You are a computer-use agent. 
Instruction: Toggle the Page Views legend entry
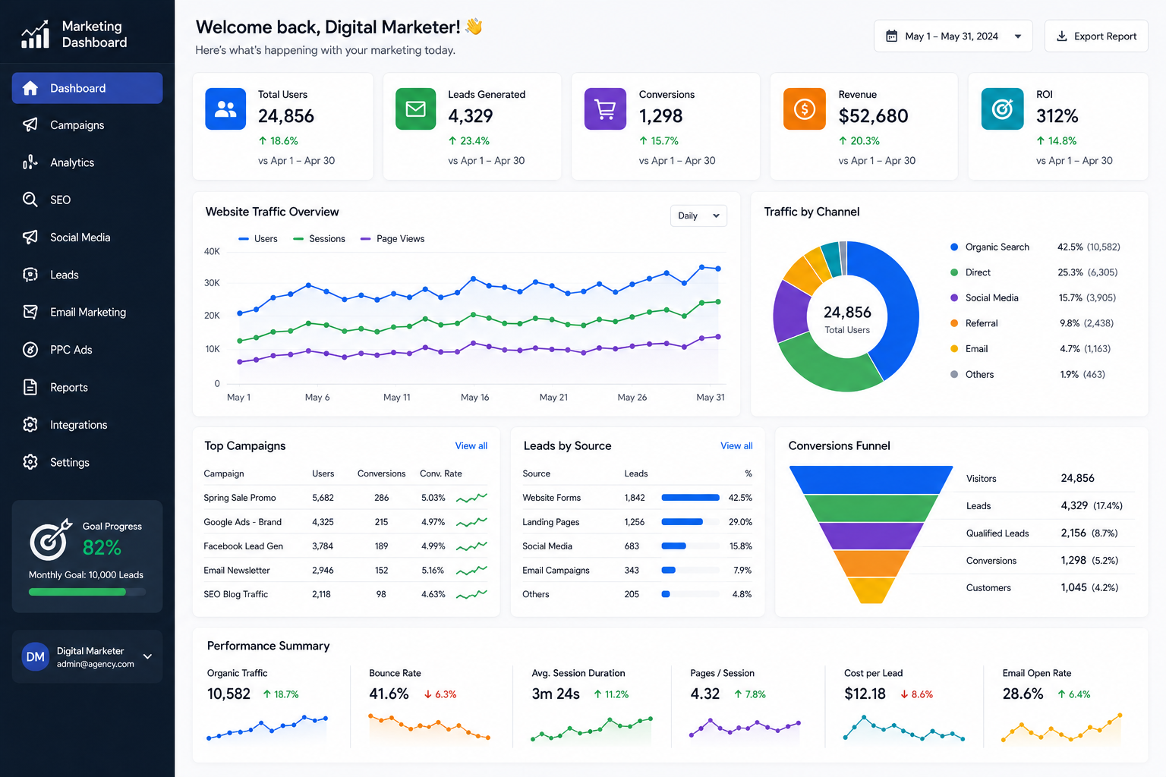pyautogui.click(x=392, y=239)
